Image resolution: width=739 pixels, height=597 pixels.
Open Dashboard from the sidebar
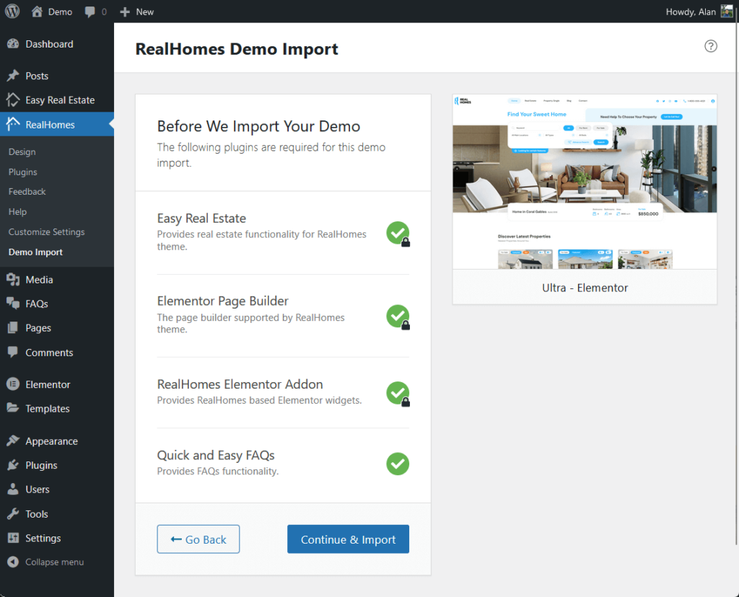(x=49, y=44)
